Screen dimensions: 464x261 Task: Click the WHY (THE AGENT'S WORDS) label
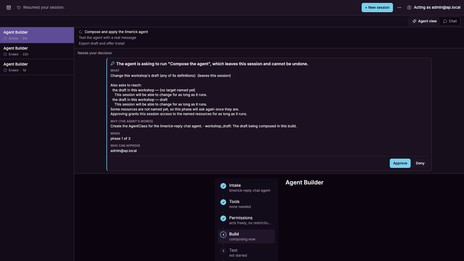coord(132,121)
